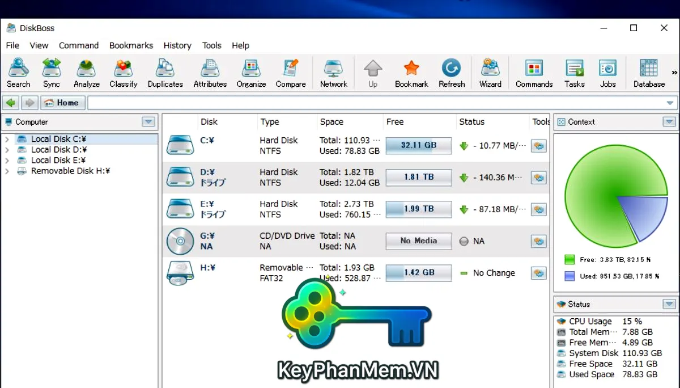Launch the Analyze disk tool
This screenshot has width=680, height=388.
87,73
